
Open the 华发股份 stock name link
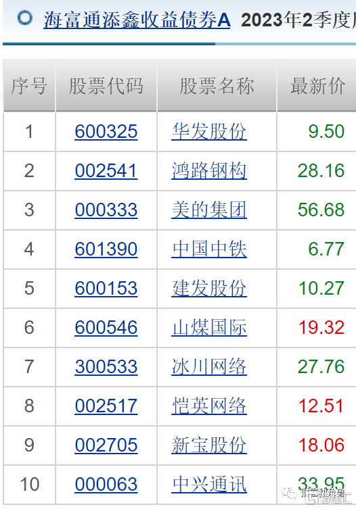point(209,132)
